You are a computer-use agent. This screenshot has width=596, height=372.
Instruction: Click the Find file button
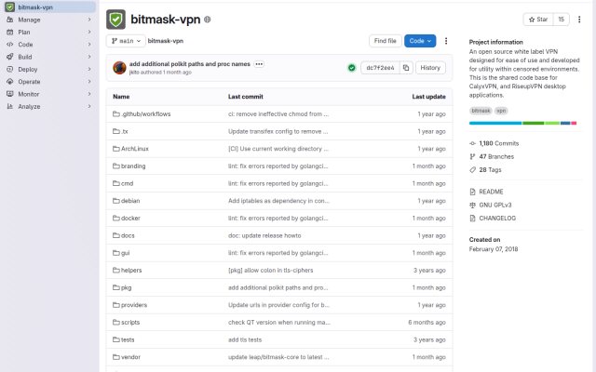point(385,41)
